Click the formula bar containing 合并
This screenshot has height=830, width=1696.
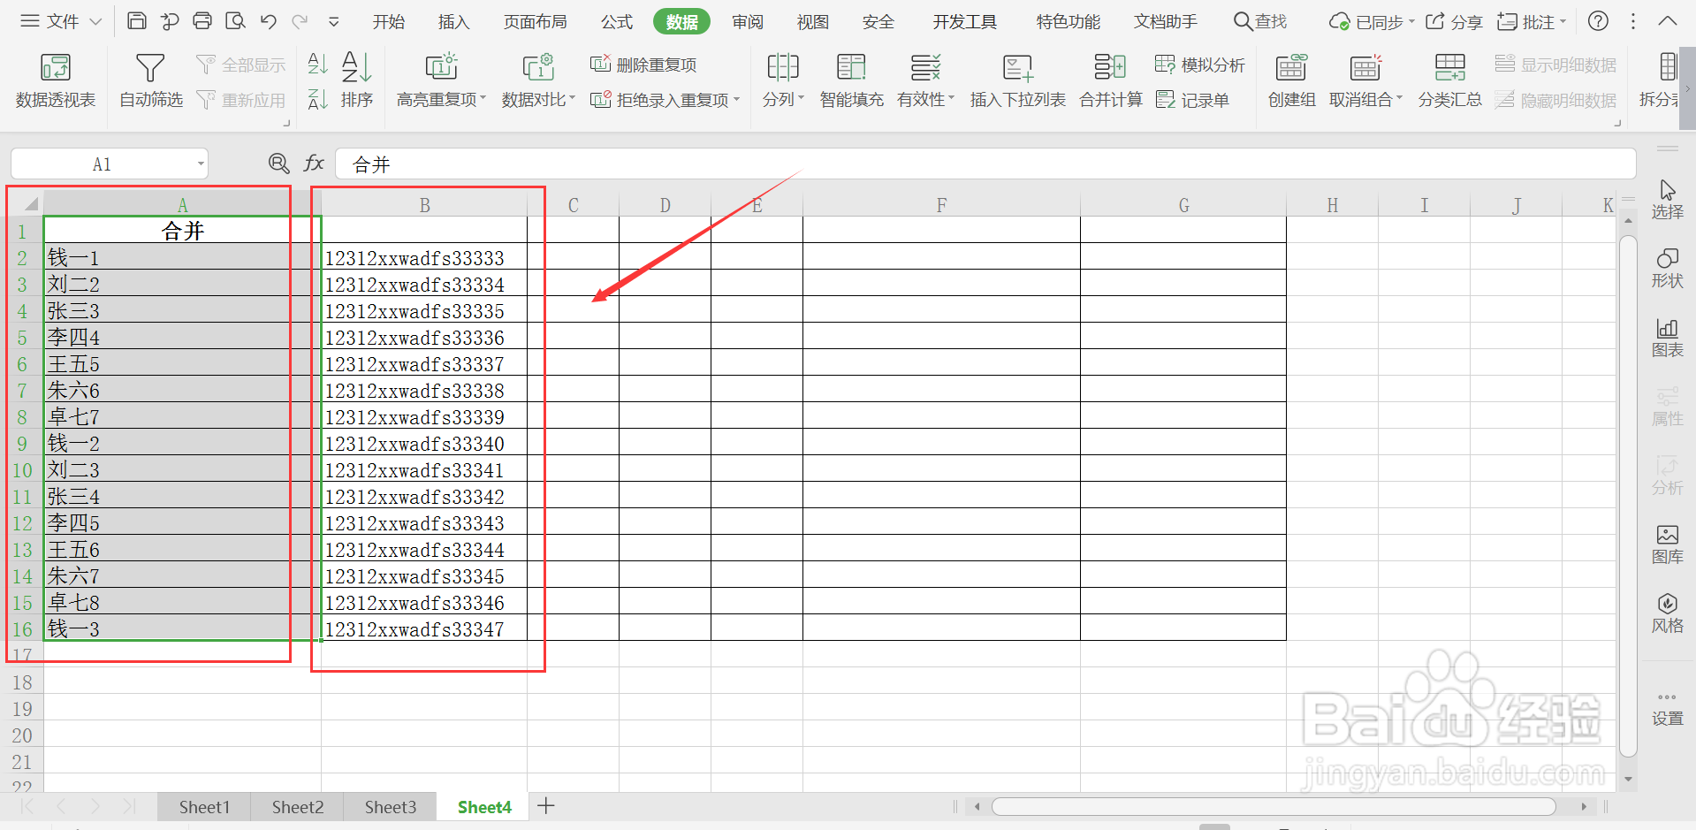click(985, 164)
